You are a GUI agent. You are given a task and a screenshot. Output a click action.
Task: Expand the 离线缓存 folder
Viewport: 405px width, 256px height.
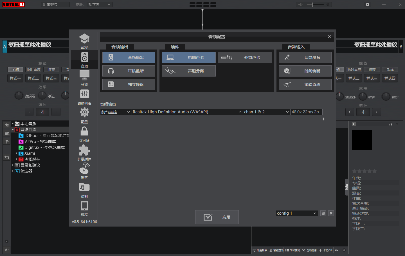(17, 159)
